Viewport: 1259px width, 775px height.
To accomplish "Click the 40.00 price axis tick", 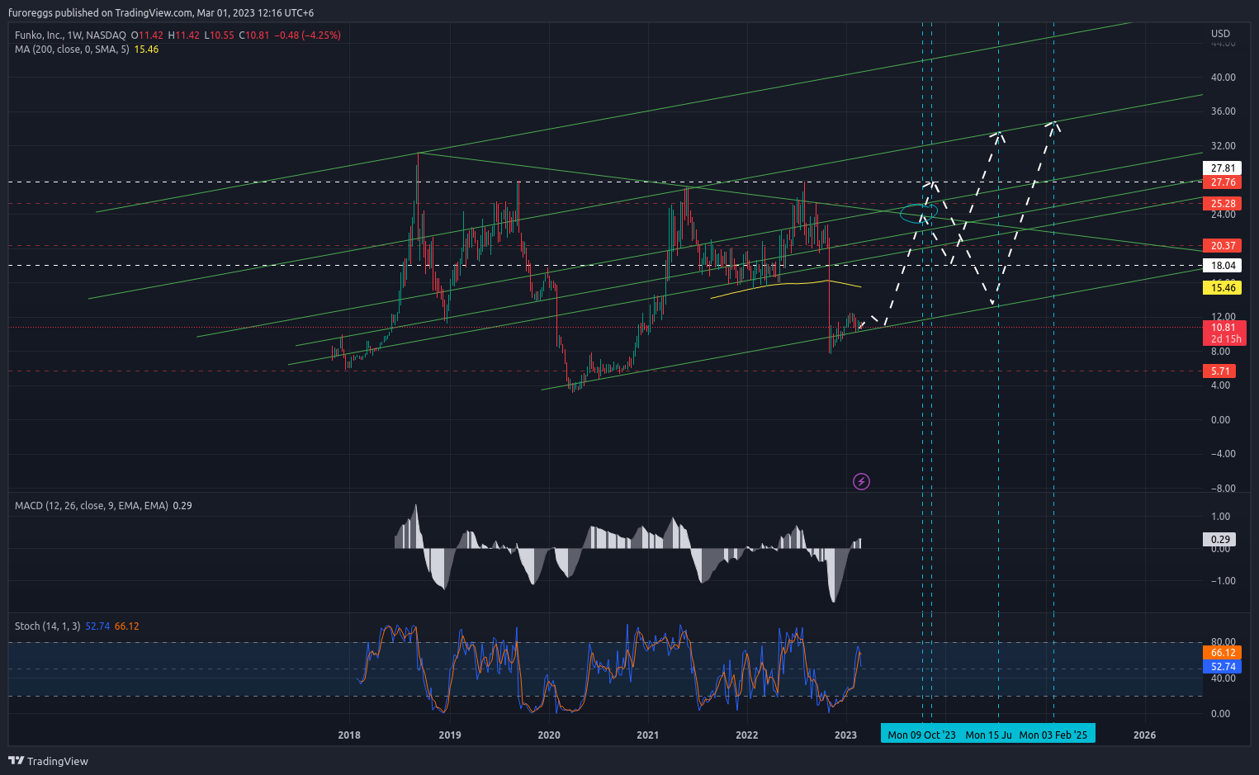I will [1223, 78].
